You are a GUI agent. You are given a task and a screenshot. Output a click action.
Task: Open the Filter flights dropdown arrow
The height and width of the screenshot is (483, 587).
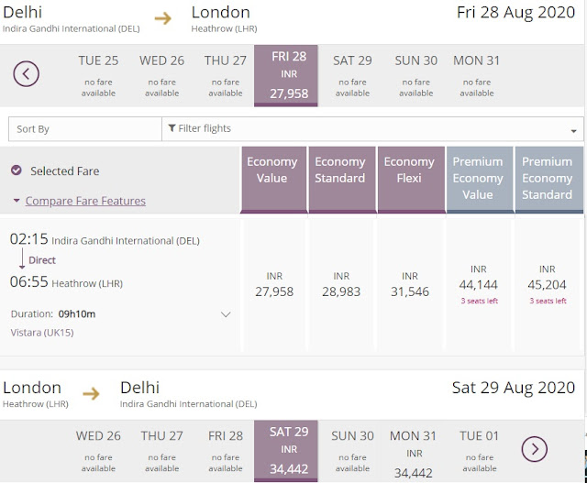pyautogui.click(x=573, y=131)
